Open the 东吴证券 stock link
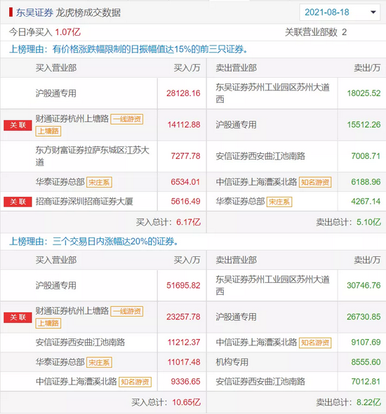 [34, 13]
